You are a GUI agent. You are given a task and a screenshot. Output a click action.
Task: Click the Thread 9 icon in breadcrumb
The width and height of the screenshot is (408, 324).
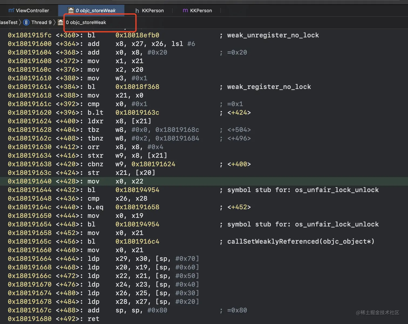(x=26, y=22)
